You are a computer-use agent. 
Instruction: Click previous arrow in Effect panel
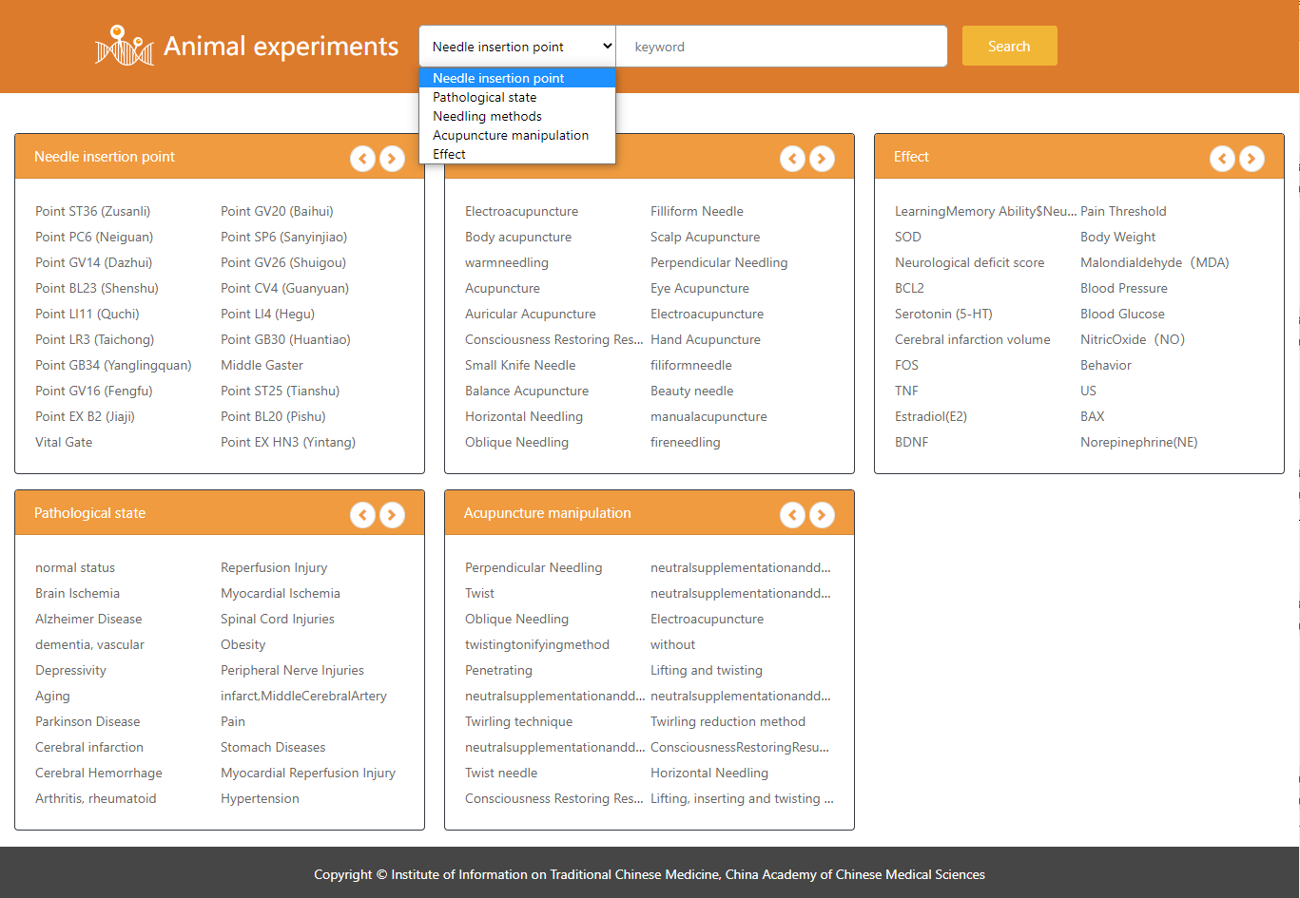(x=1222, y=159)
